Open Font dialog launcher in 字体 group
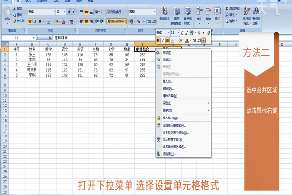The width and height of the screenshot is (292, 195). click(x=75, y=30)
